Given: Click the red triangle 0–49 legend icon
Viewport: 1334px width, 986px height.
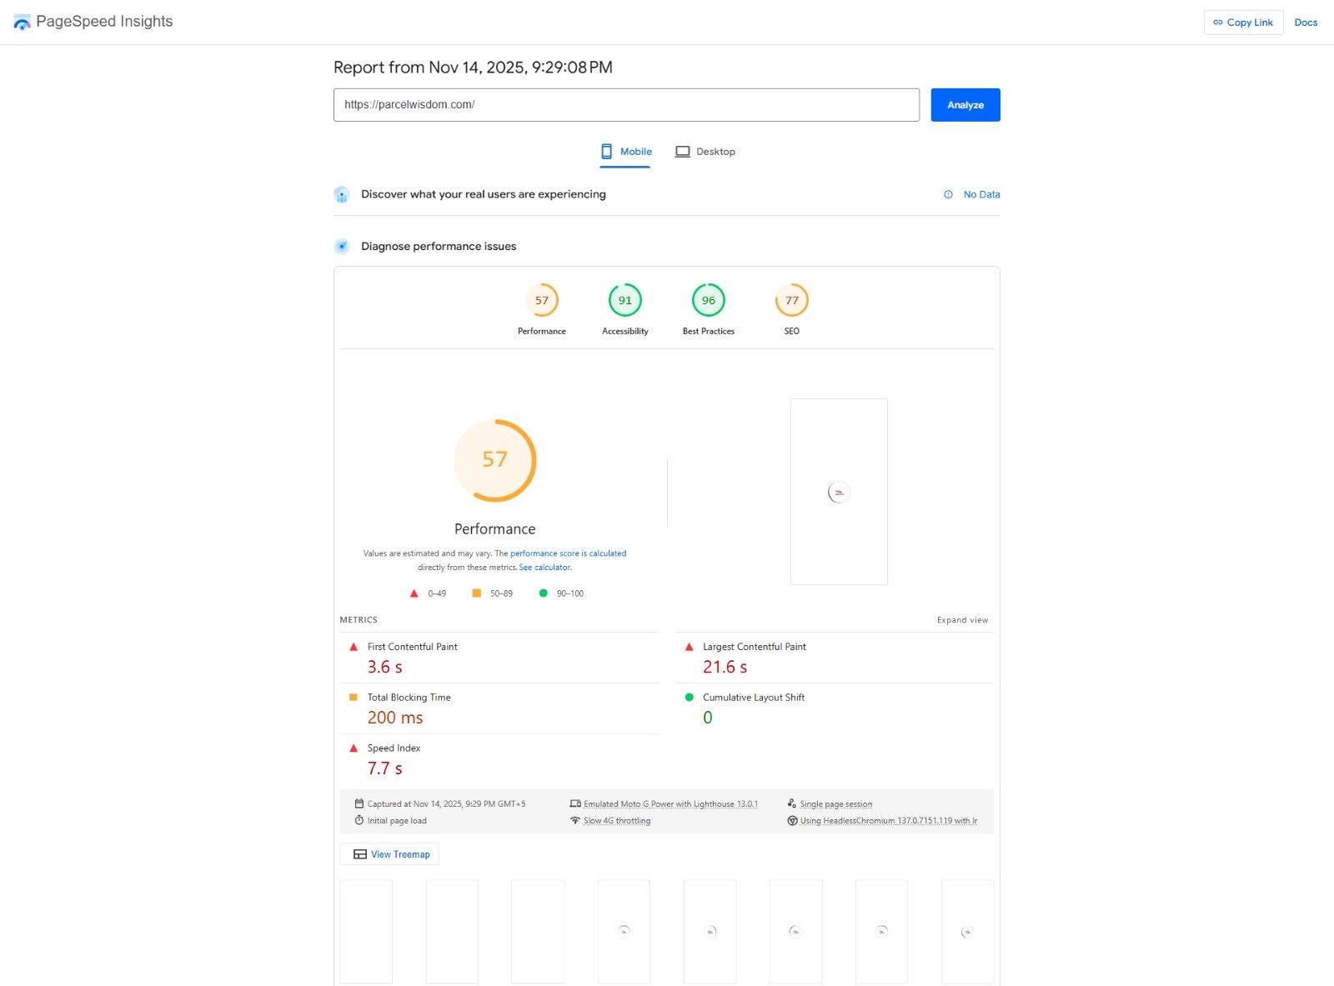Looking at the screenshot, I should click(414, 593).
